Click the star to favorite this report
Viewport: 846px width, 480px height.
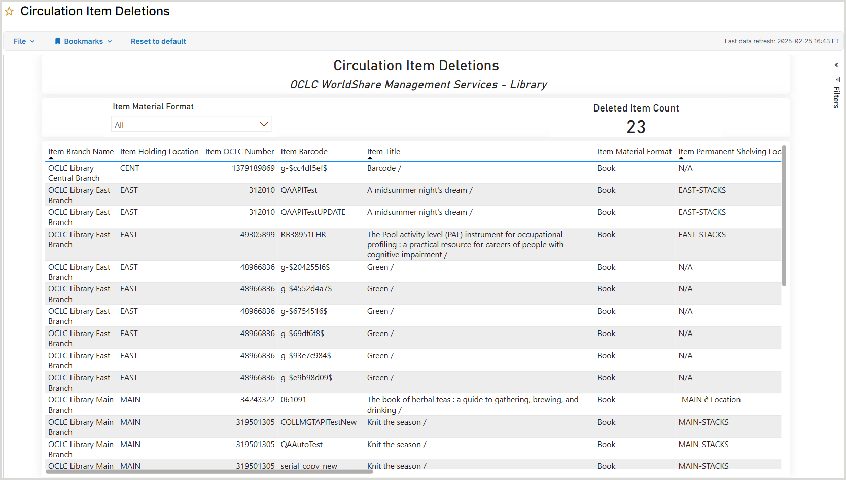pos(9,11)
